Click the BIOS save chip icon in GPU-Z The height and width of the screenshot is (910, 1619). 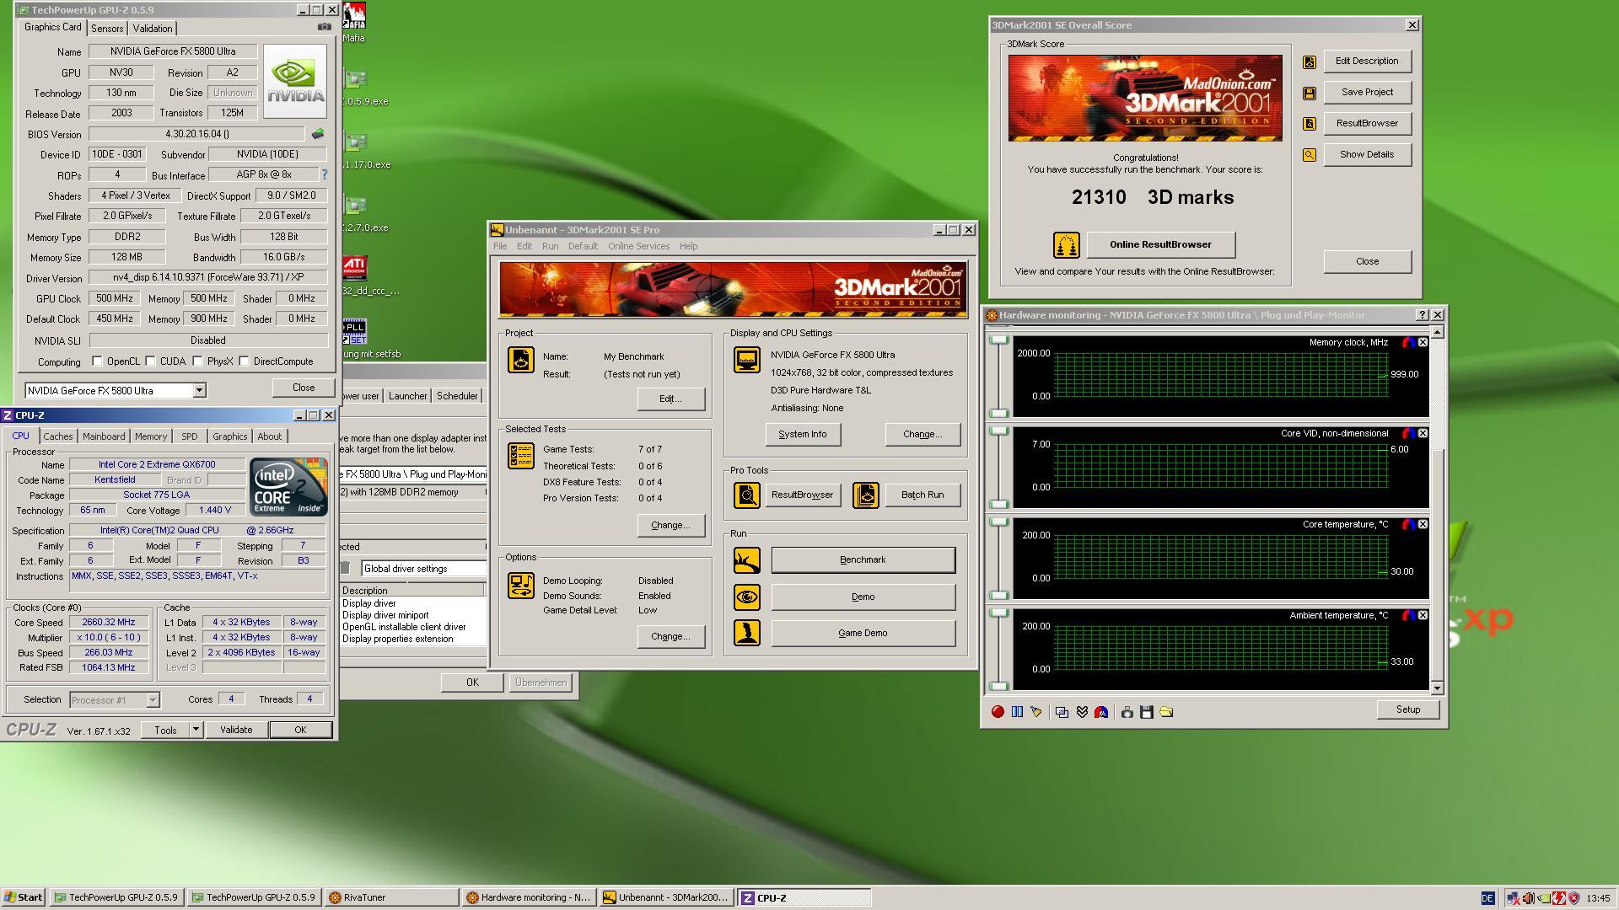[318, 134]
